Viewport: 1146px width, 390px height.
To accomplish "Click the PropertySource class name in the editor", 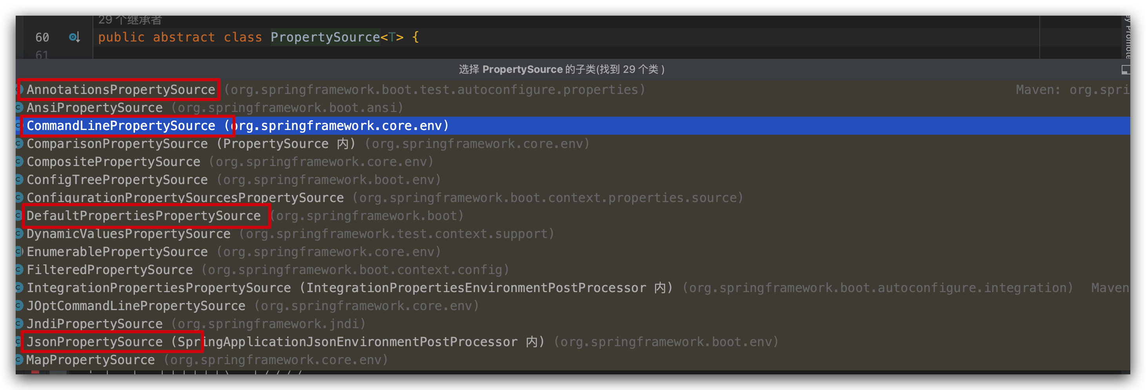I will (325, 37).
